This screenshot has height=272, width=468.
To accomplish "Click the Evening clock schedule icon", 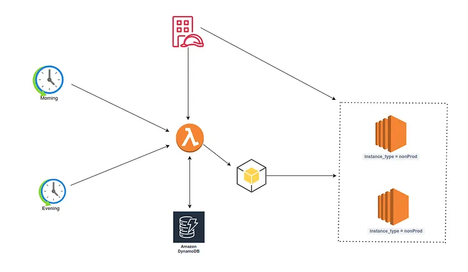I will tap(52, 192).
